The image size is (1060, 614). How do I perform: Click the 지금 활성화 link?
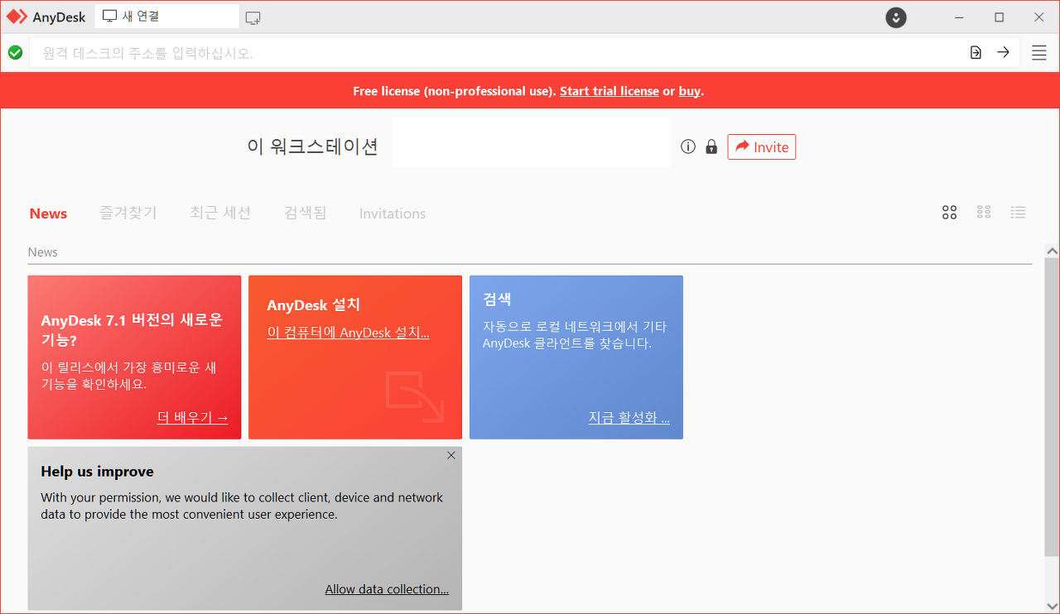(629, 418)
